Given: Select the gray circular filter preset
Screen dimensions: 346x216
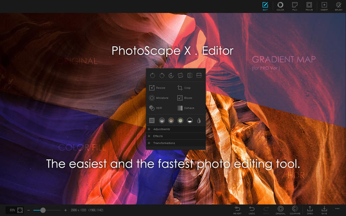Looking at the screenshot, I should (162, 121).
